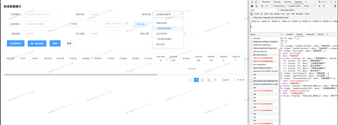
Task: Select the bill-container.js request row
Action: click(265, 65)
